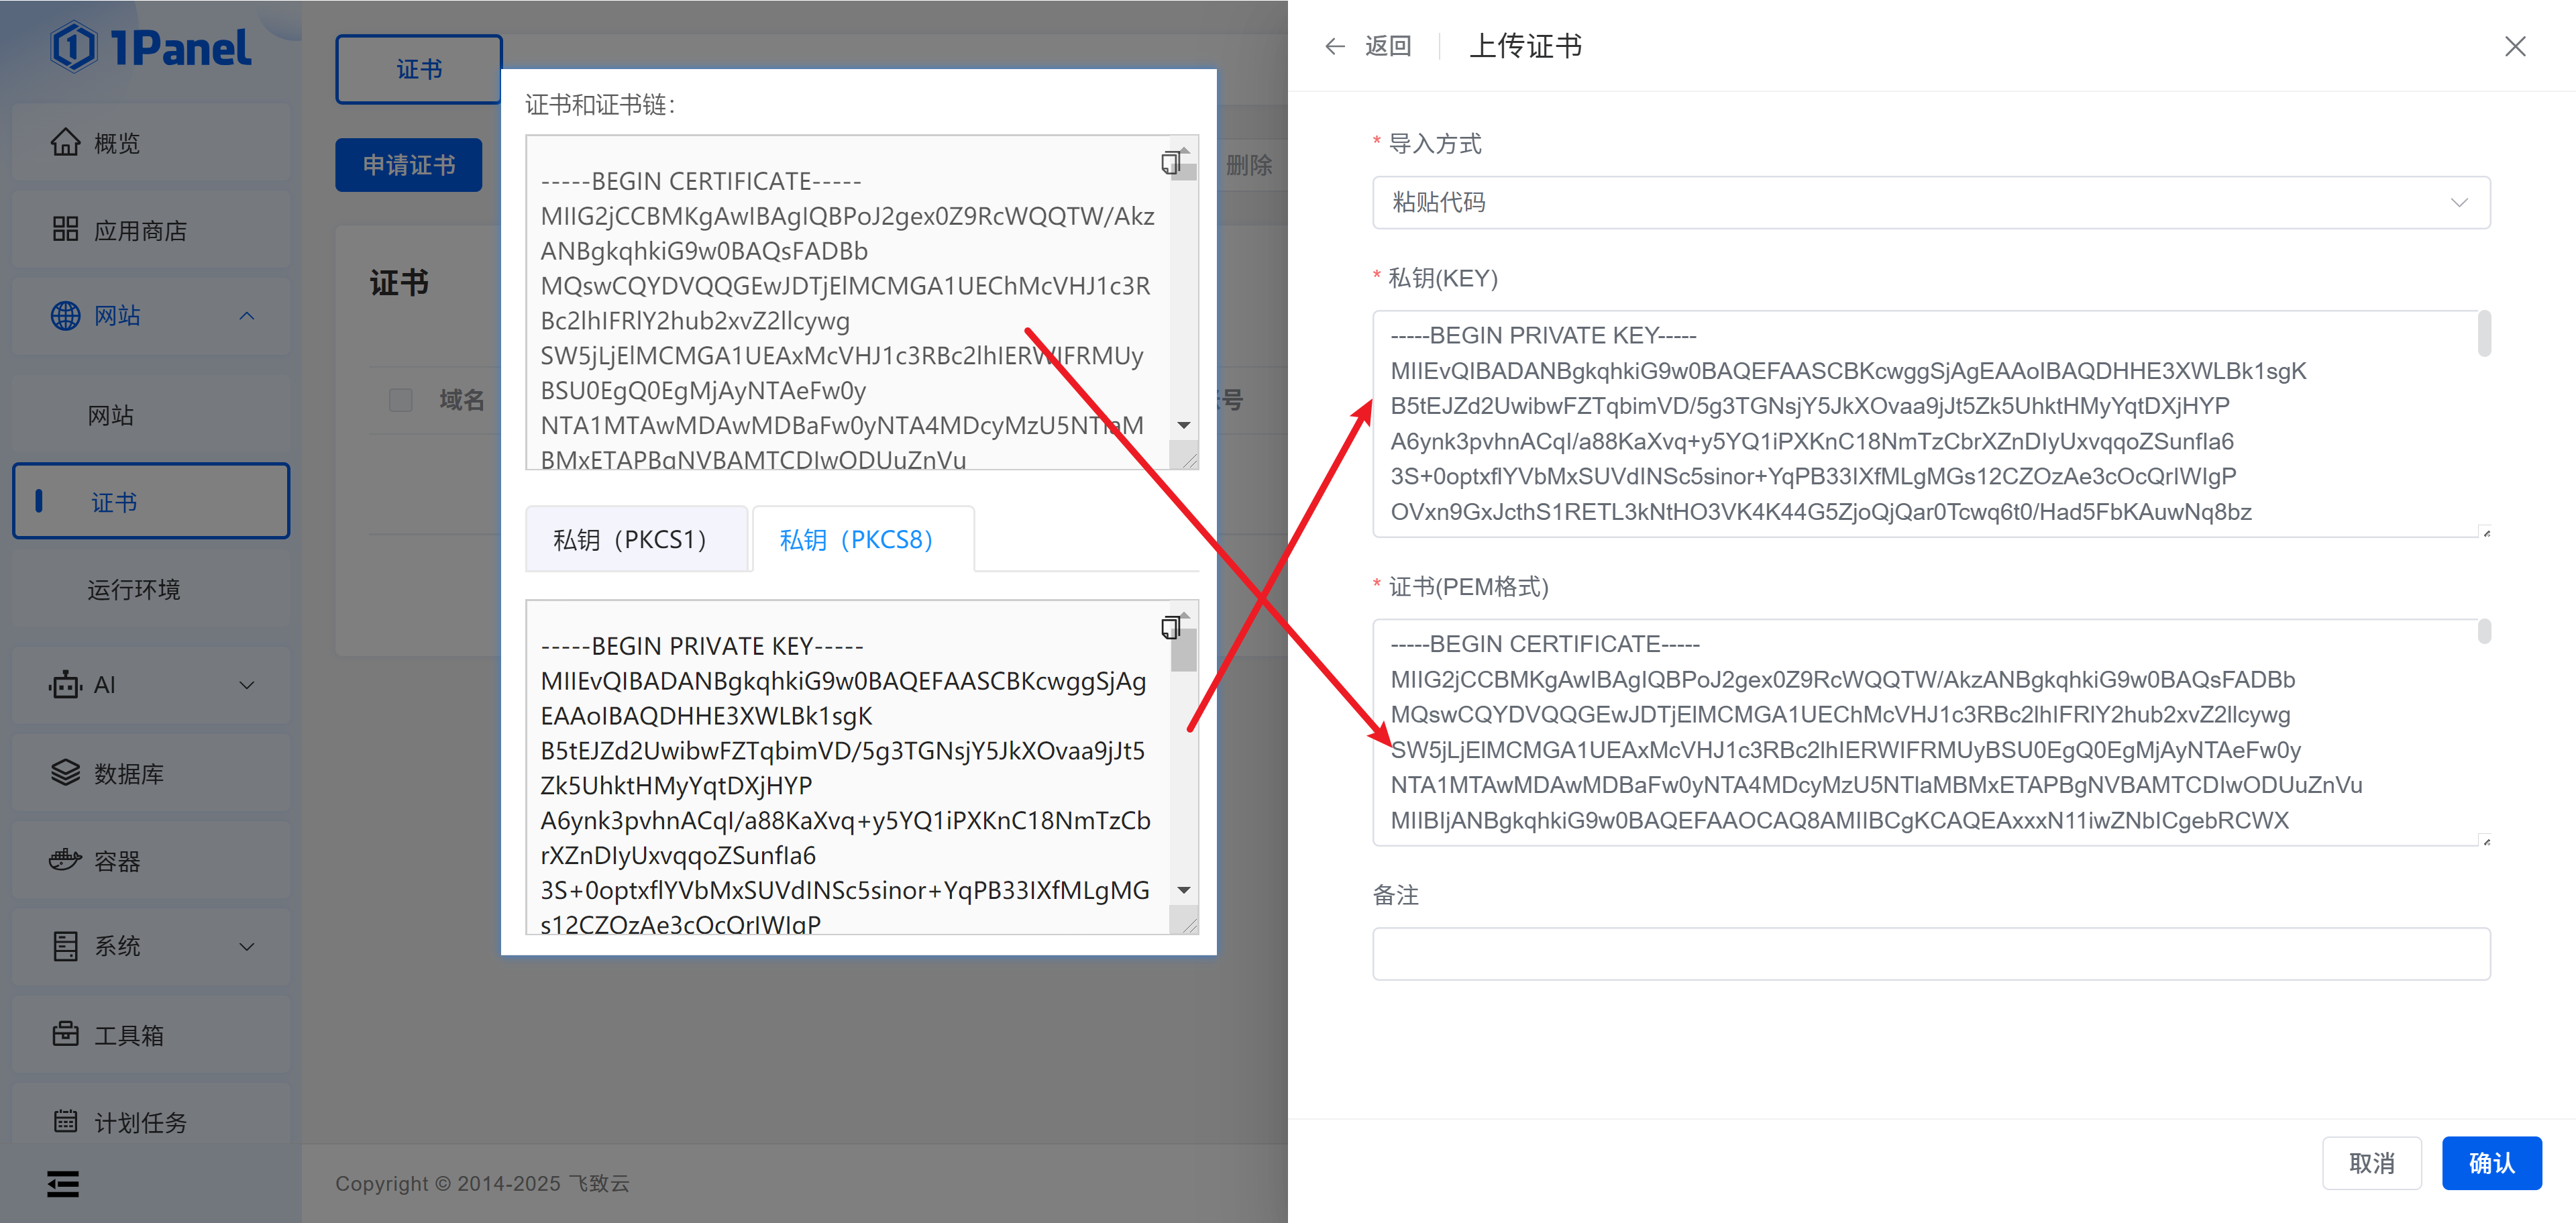2576x1223 pixels.
Task: Select the 运行环境 menu item
Action: pos(133,589)
